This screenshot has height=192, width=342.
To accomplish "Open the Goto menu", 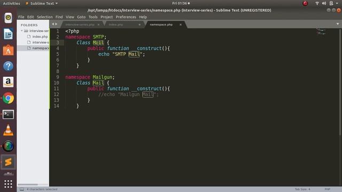I will pyautogui.click(x=81, y=17).
